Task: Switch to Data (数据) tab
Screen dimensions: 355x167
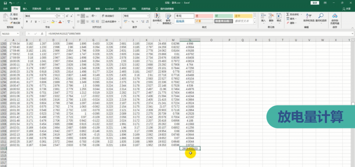Action: pyautogui.click(x=58, y=9)
